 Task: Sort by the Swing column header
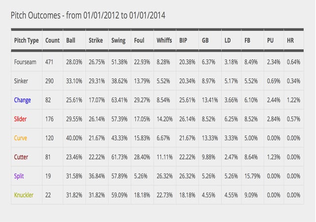(118, 40)
